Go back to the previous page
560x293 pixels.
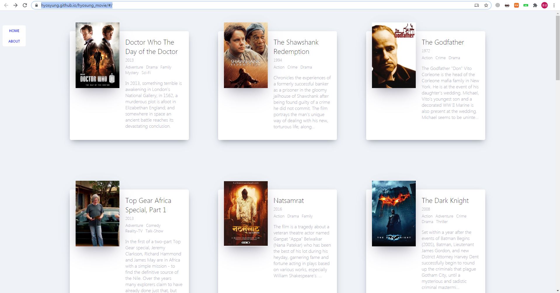click(6, 5)
